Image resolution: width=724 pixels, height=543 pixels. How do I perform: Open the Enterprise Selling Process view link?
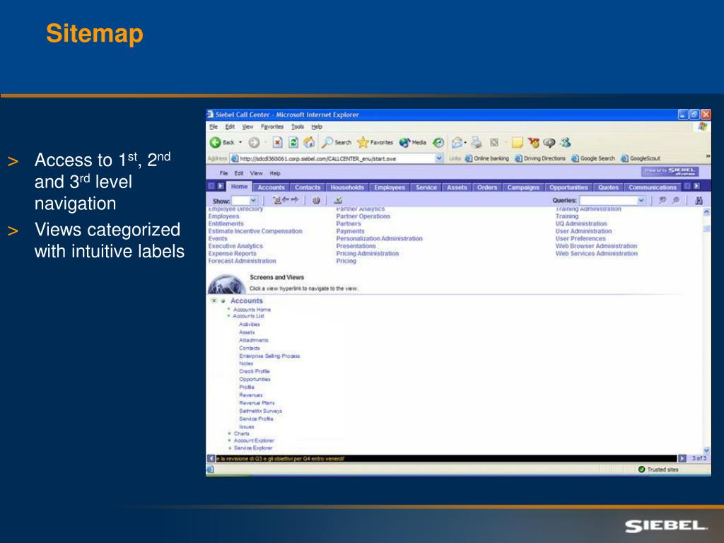[269, 356]
